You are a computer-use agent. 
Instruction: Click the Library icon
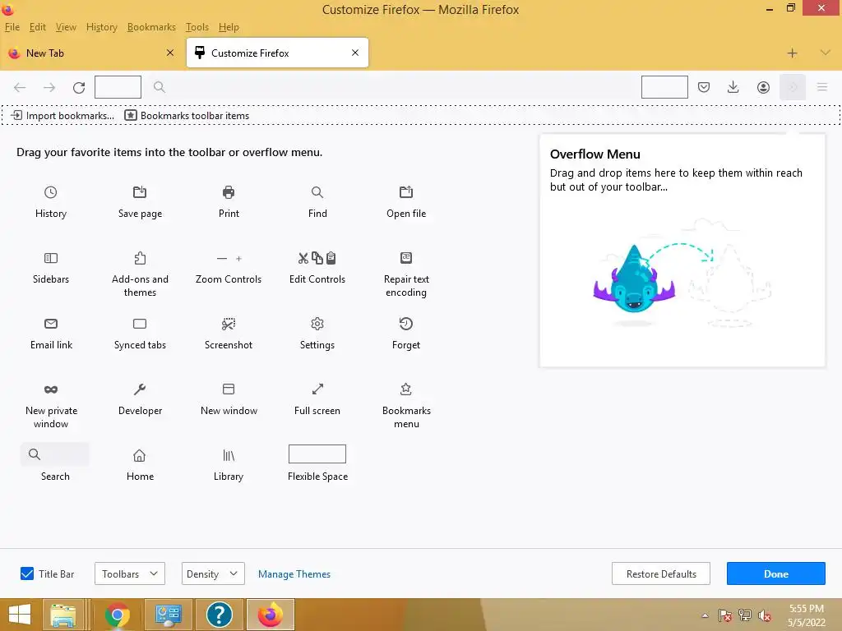[x=229, y=455]
